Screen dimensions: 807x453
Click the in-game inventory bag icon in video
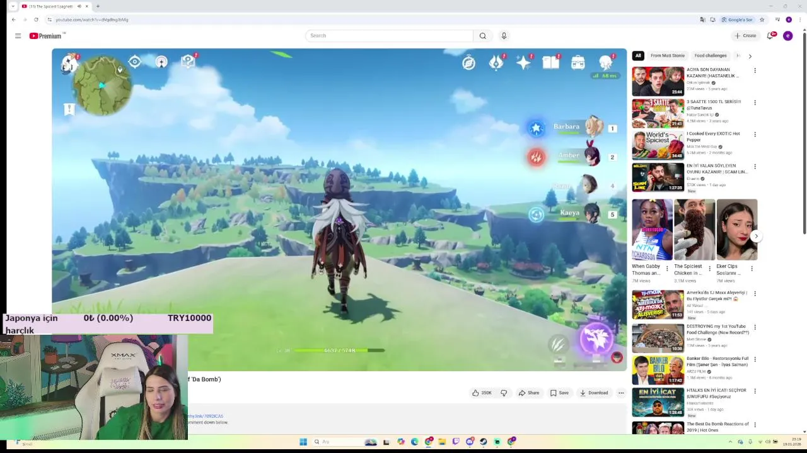(x=578, y=62)
